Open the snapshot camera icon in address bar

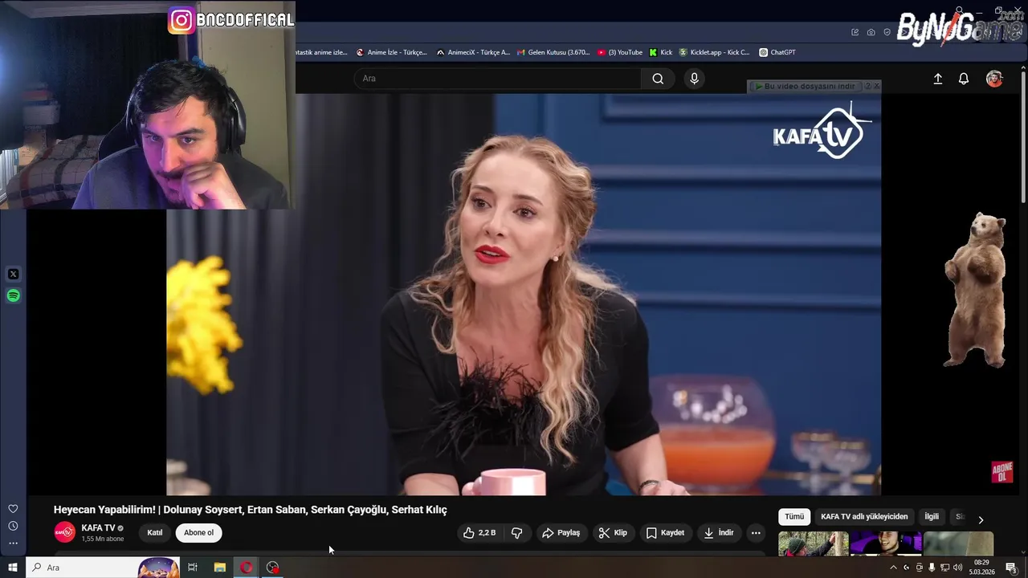pos(871,32)
